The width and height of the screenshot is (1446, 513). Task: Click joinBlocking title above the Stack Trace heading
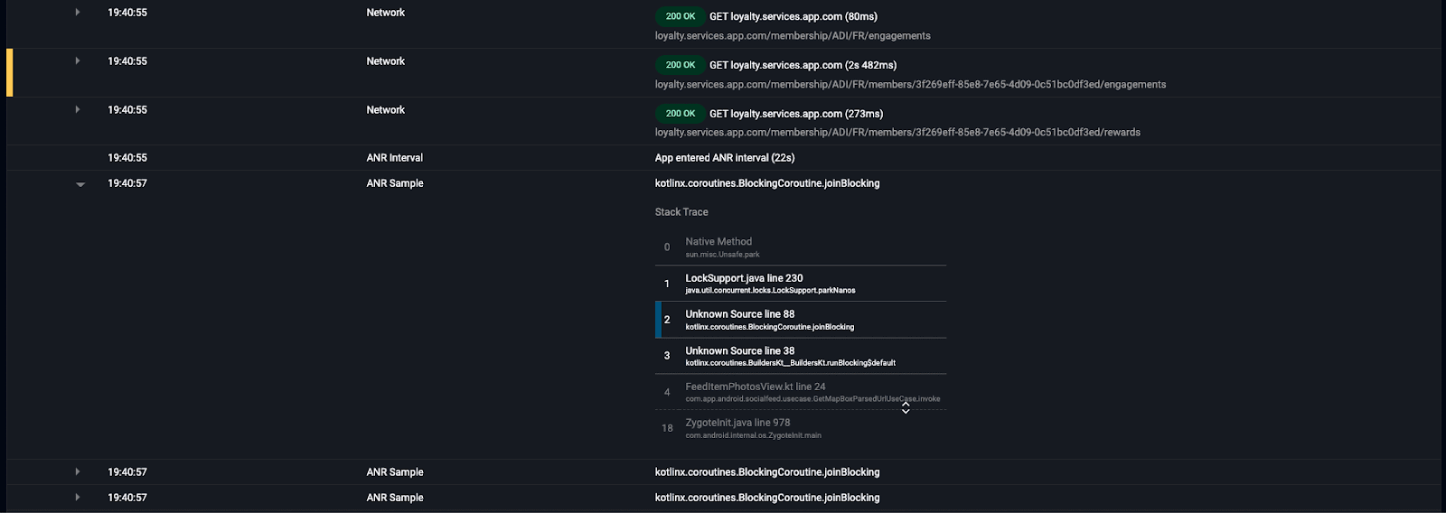tap(767, 183)
